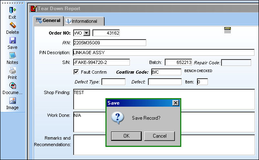Click the Defect input field
The image size is (259, 160).
[165, 82]
